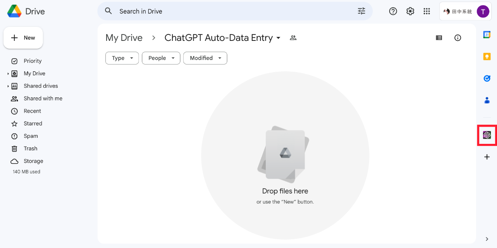Hide the side panel with chevron
This screenshot has height=248, width=497.
[487, 239]
